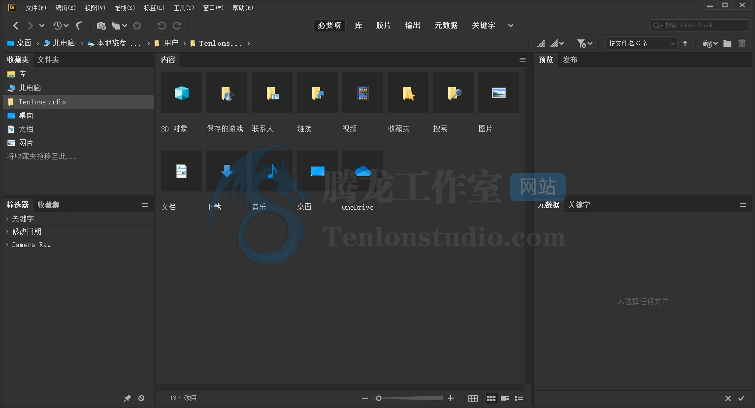Click the Adobe Stock search field

coord(700,25)
